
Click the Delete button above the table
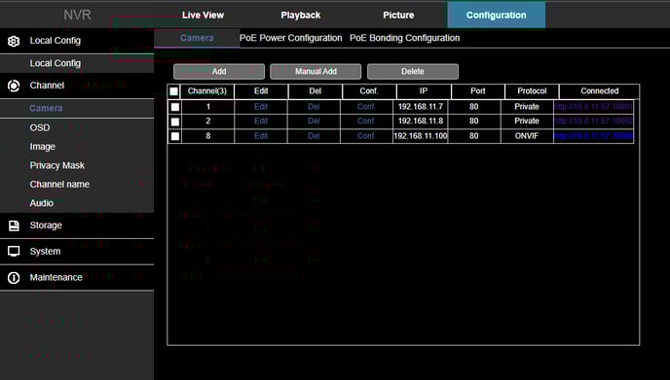[413, 72]
